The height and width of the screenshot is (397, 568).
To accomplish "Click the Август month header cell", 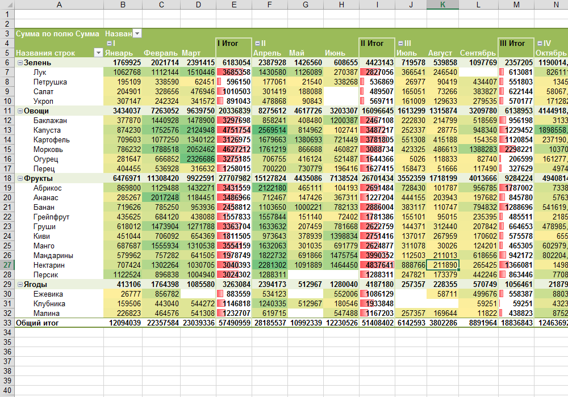I will pyautogui.click(x=442, y=53).
